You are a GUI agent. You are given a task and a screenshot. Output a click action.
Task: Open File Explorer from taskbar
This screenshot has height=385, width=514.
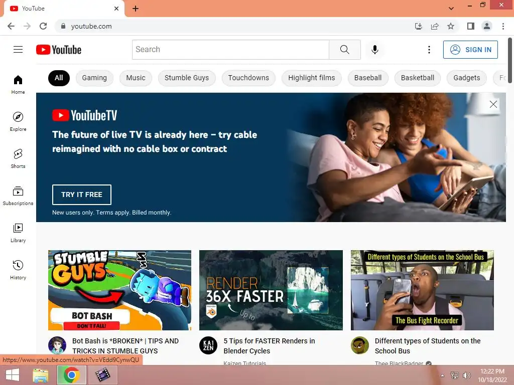[x=40, y=375]
